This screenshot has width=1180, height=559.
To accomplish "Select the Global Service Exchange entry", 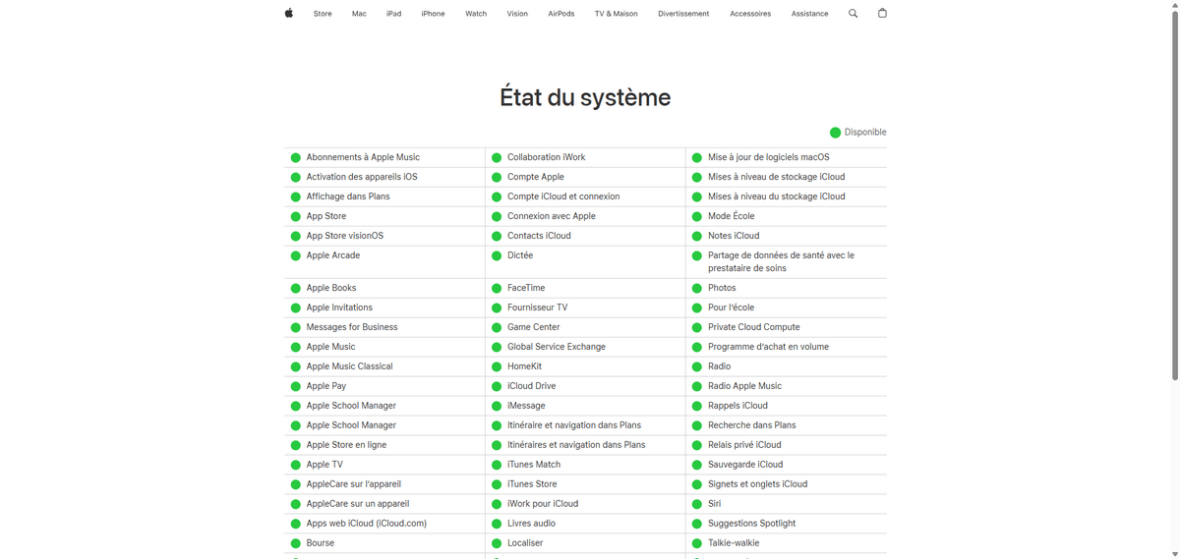I will click(x=557, y=347).
